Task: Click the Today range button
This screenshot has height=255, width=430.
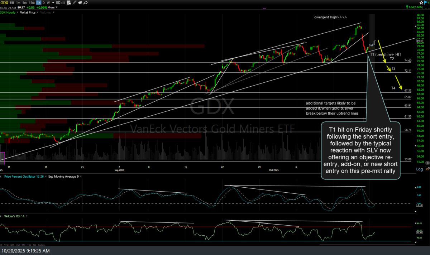Action: 41,245
